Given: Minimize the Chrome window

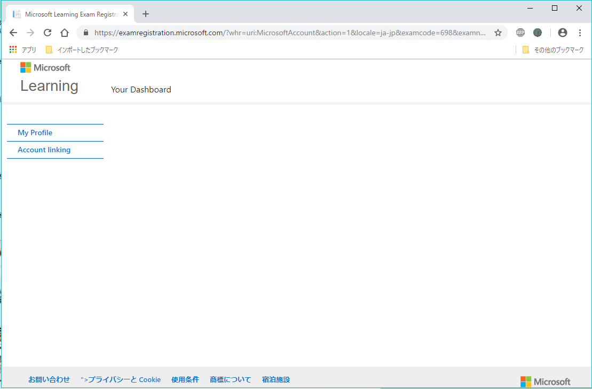Looking at the screenshot, I should click(530, 8).
